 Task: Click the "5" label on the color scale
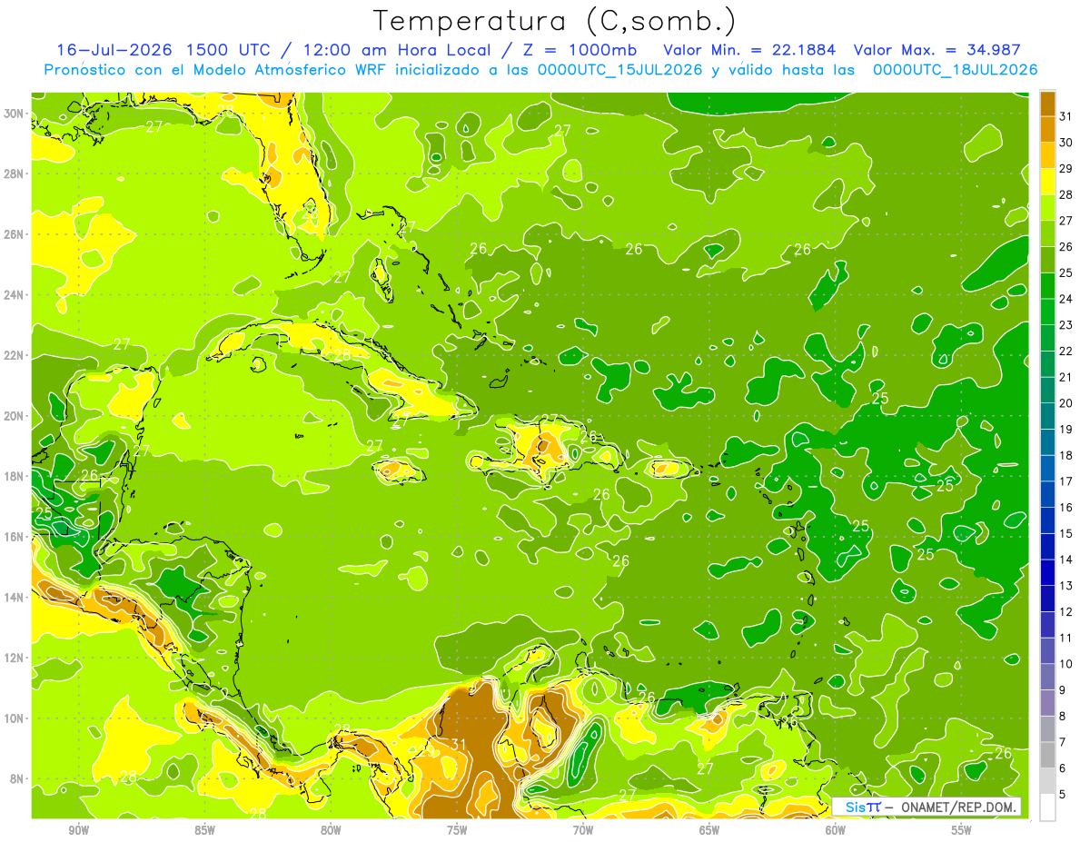click(x=1063, y=794)
